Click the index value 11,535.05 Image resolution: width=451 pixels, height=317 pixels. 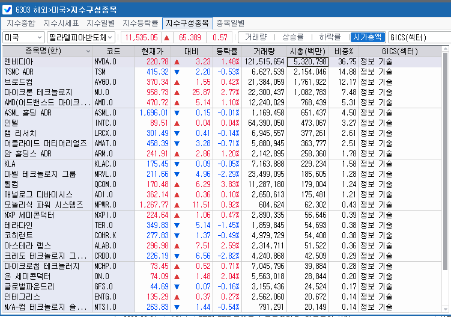pyautogui.click(x=141, y=37)
